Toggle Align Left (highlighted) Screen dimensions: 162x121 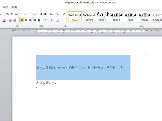22,20
